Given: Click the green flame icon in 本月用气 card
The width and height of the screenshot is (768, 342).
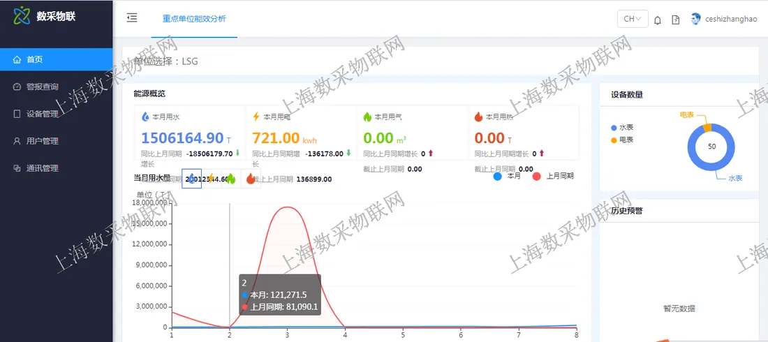Looking at the screenshot, I should click(x=367, y=117).
